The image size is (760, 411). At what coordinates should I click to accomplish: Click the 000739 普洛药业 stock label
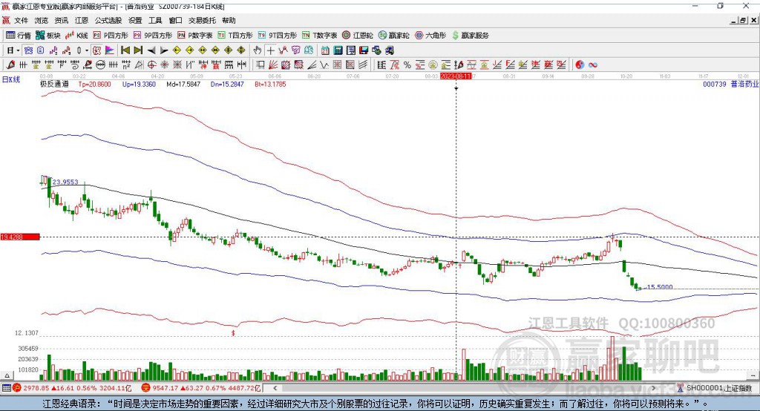(731, 84)
